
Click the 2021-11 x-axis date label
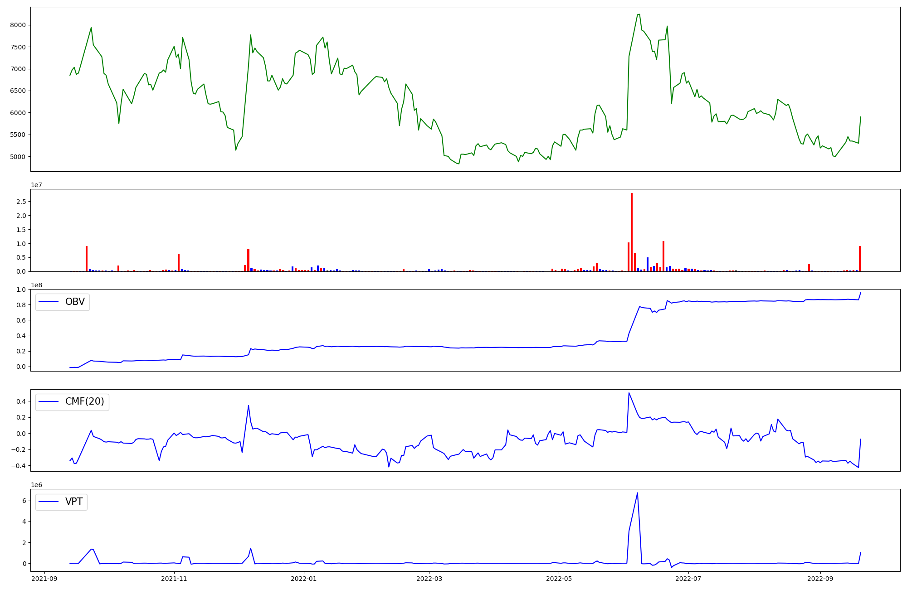point(174,579)
